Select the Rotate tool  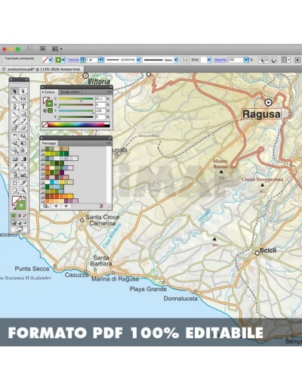[15, 136]
